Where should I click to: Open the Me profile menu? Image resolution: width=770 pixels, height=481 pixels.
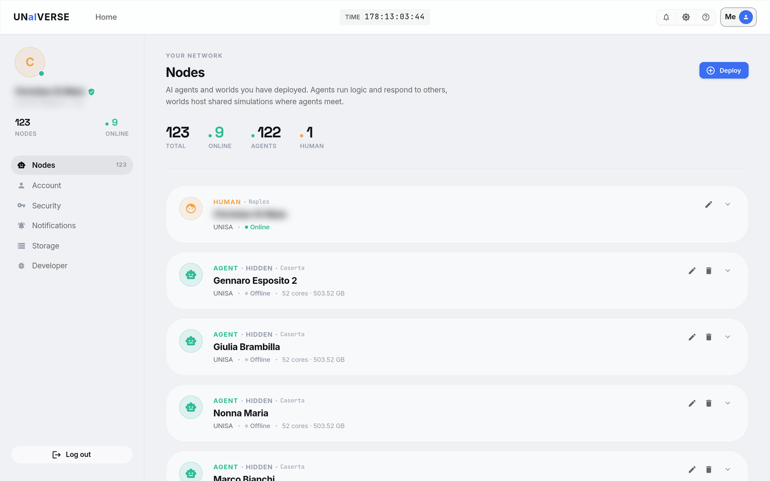tap(738, 17)
